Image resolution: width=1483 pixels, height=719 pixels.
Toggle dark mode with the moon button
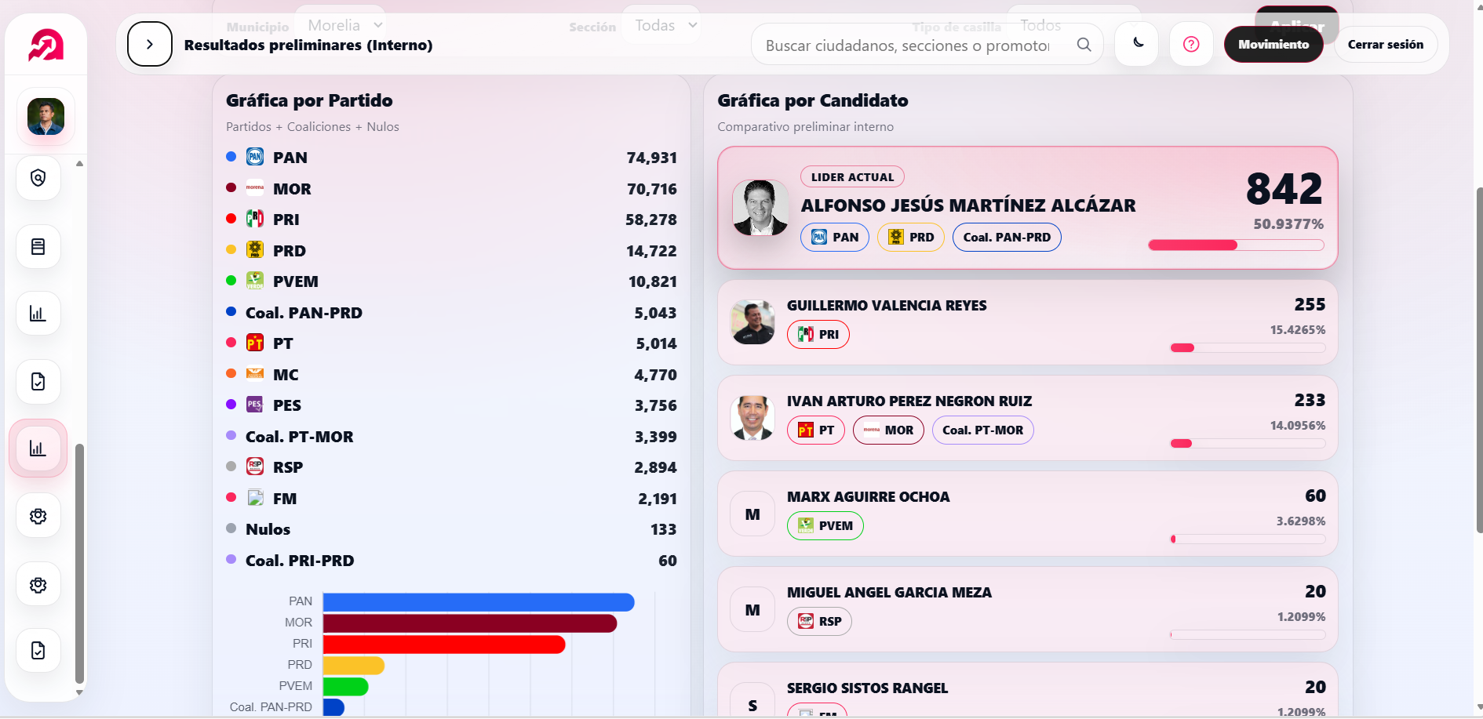tap(1138, 44)
